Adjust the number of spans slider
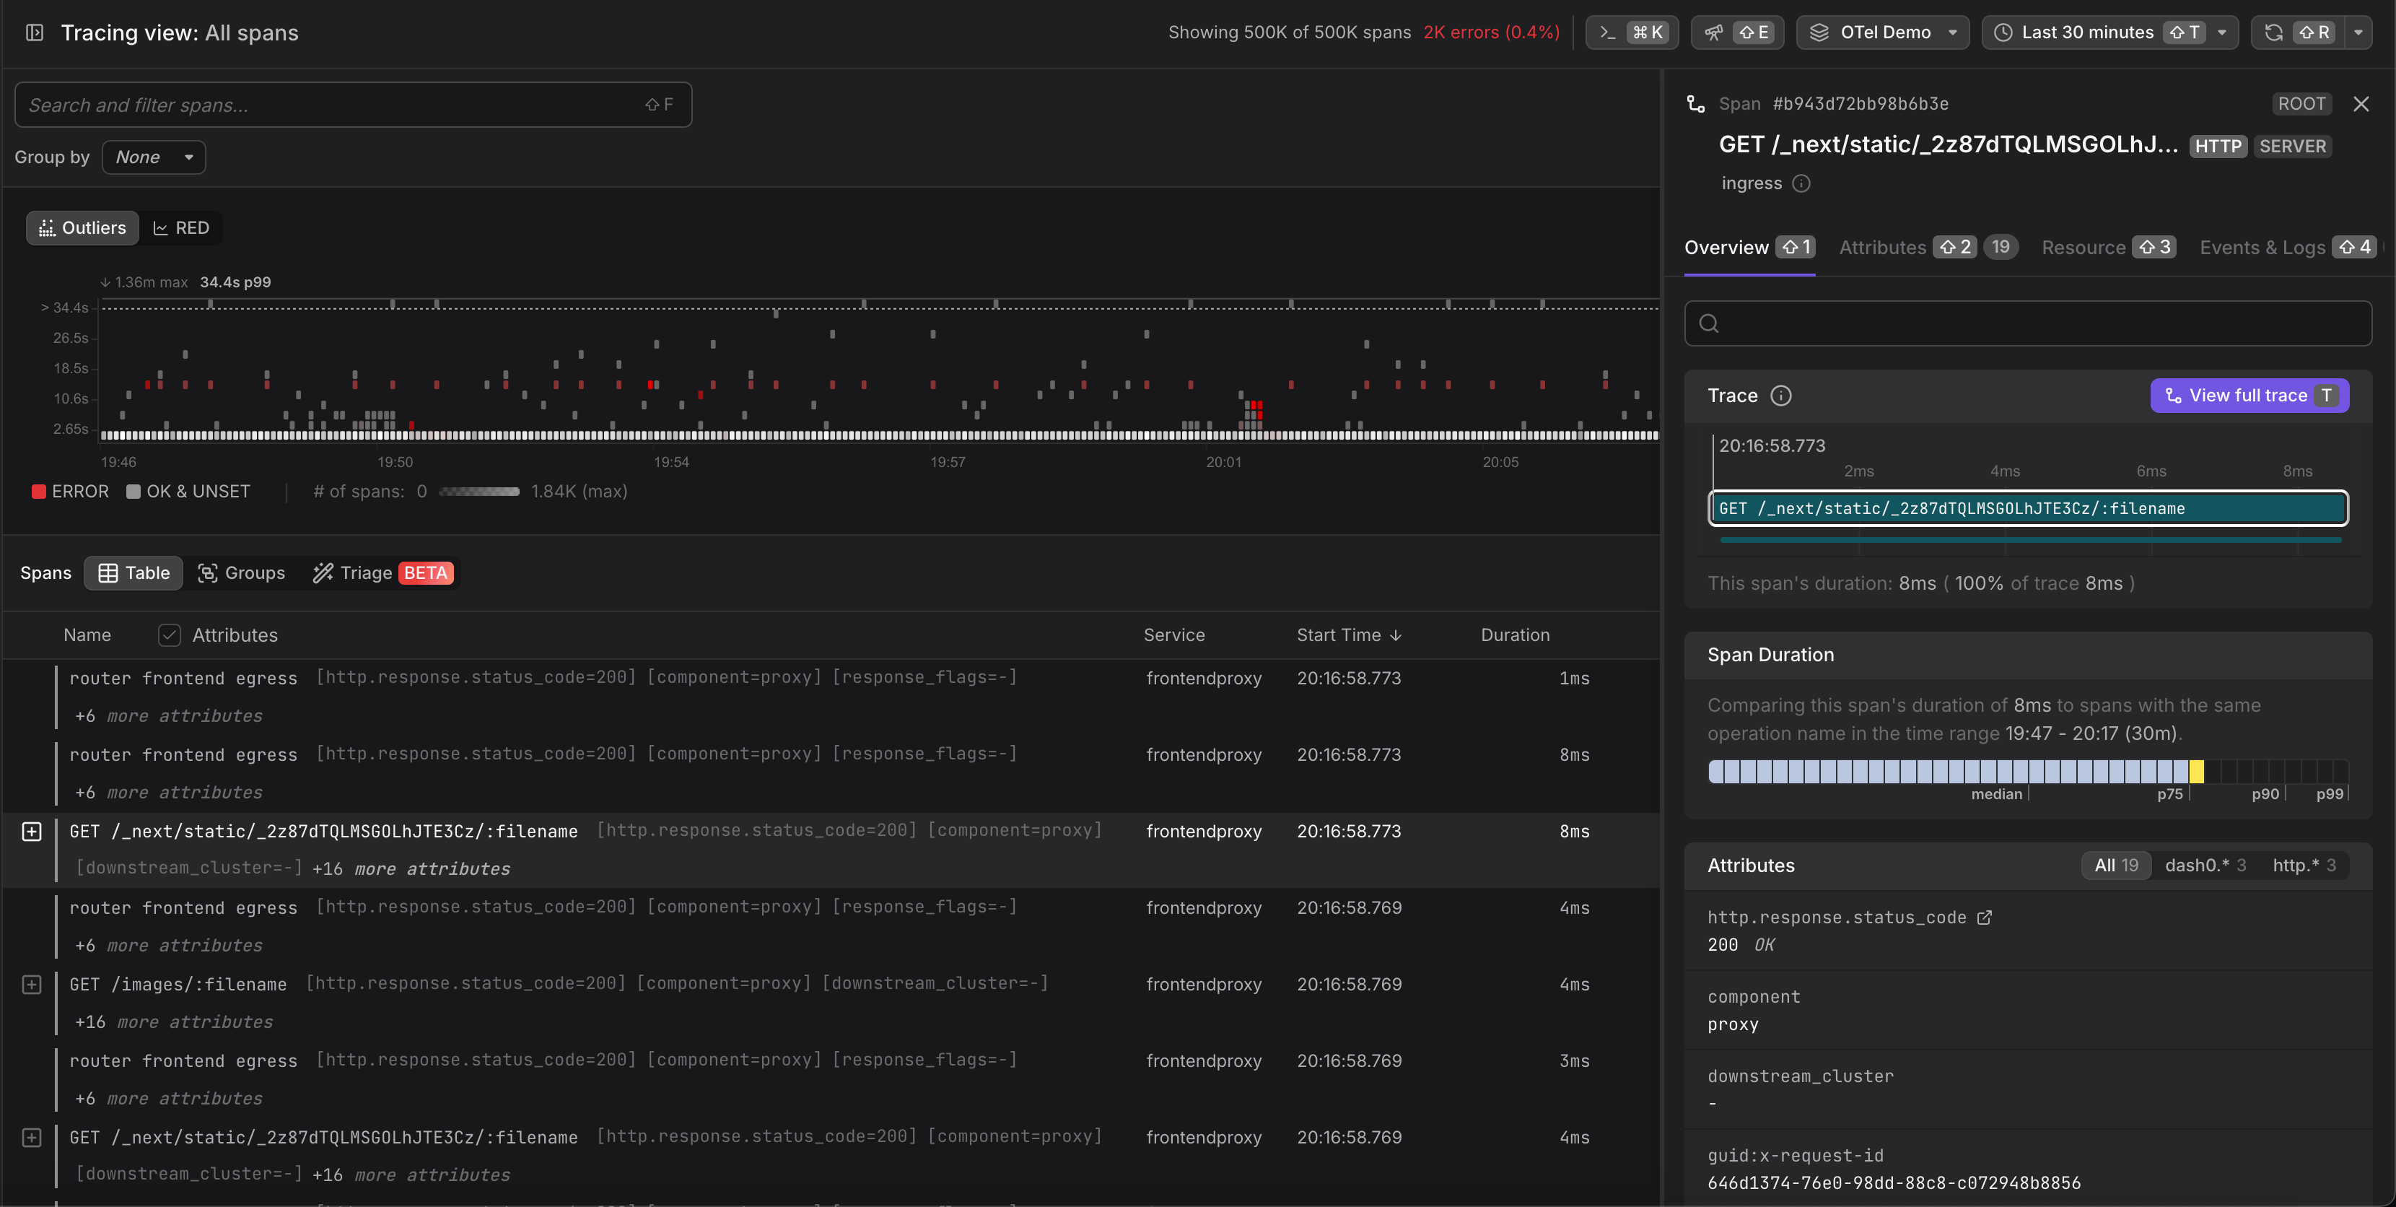The width and height of the screenshot is (2396, 1207). pos(479,492)
